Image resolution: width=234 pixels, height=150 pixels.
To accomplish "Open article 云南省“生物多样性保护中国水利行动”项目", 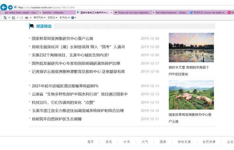I will [x=80, y=94].
